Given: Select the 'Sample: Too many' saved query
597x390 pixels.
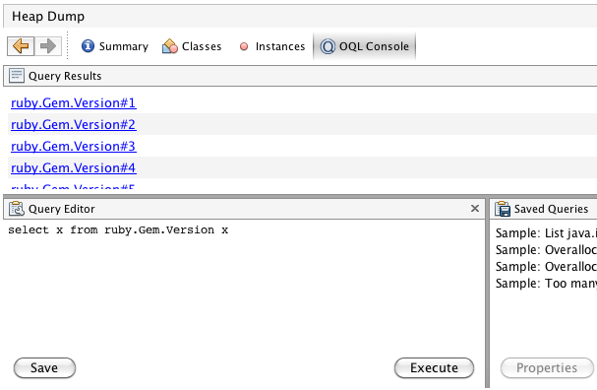Looking at the screenshot, I should 546,284.
